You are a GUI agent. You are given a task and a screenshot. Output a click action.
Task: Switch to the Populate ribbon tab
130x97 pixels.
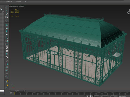(19, 2)
